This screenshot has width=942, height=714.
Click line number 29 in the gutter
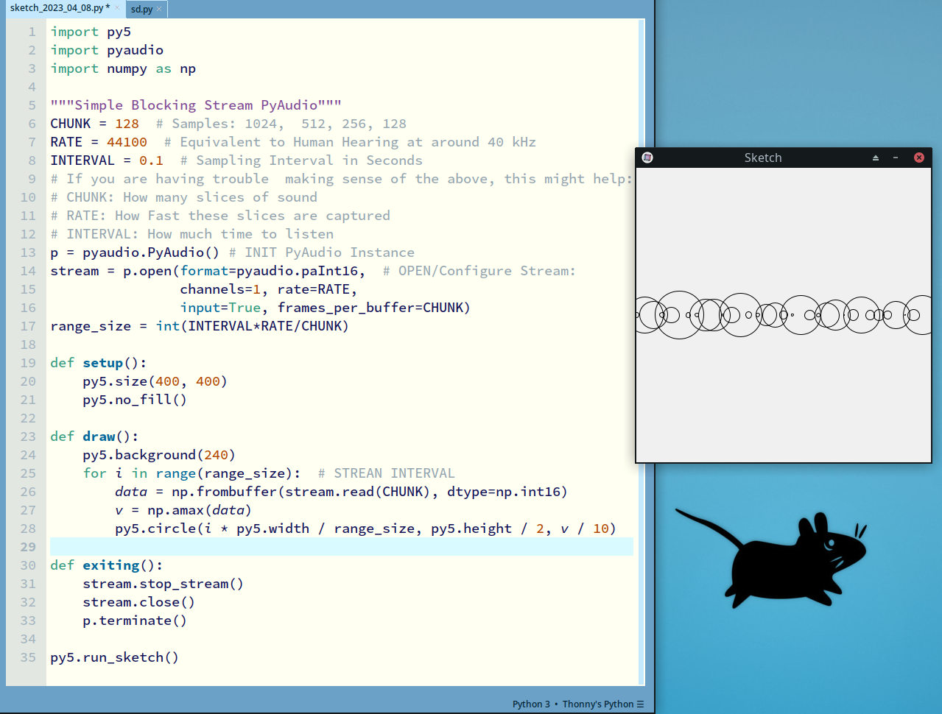28,547
